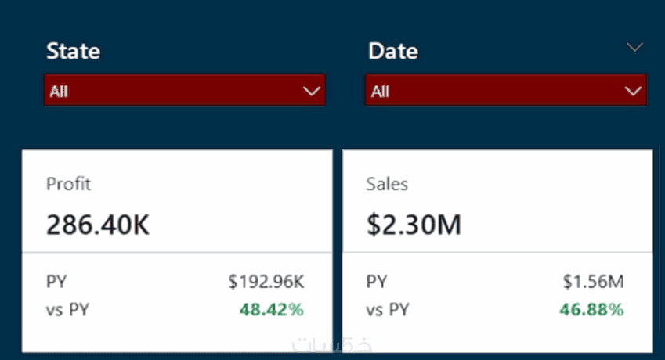
Task: Select the Date slicer title
Action: pyautogui.click(x=393, y=52)
